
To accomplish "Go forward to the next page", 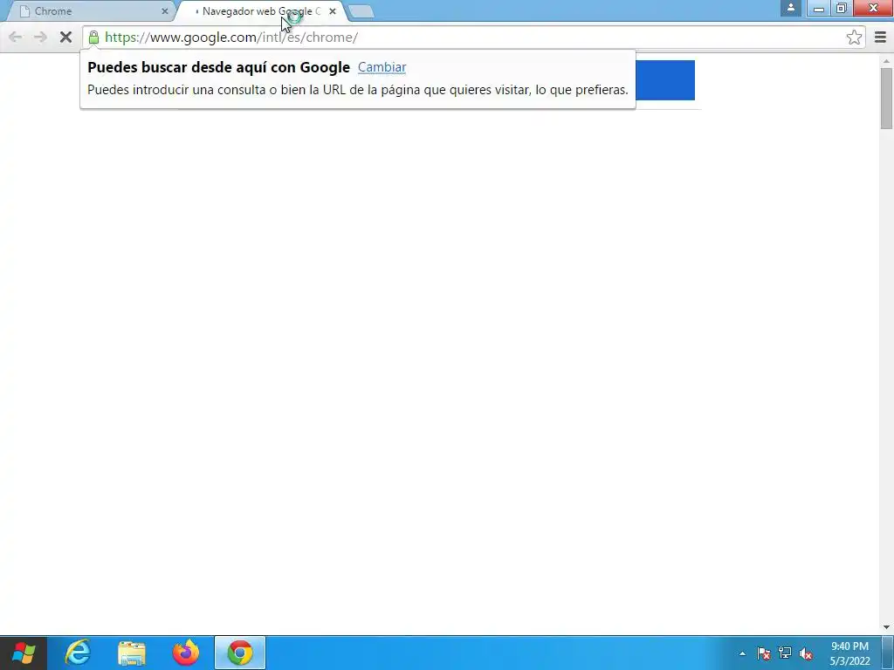I will pos(40,38).
